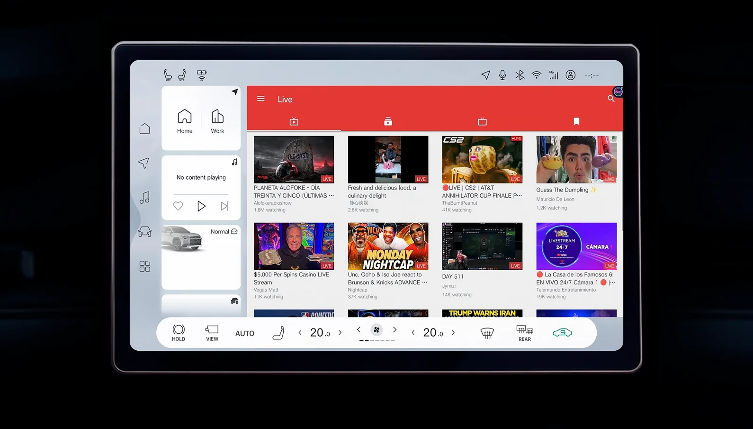Tap the microphone voice icon in status bar
This screenshot has height=429, width=753.
pyautogui.click(x=502, y=75)
